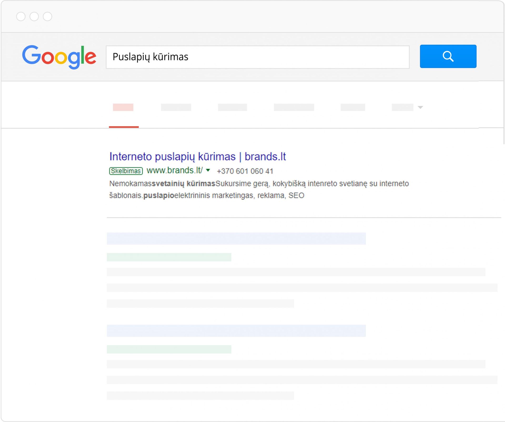Expand the arrow next to www.brands.lt/
Screen dimensions: 505x422
point(208,170)
